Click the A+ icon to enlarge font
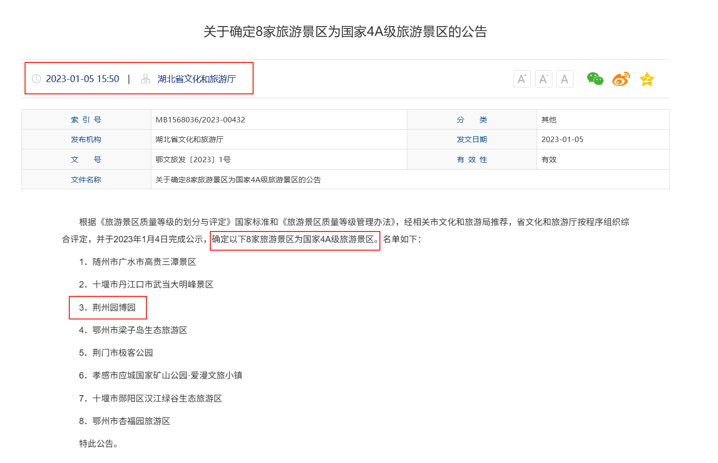The width and height of the screenshot is (718, 463). pyautogui.click(x=522, y=79)
